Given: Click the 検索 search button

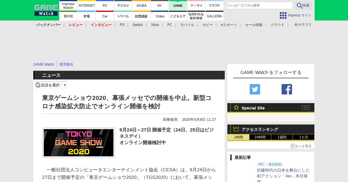Looking at the screenshot, I should coord(304,5).
